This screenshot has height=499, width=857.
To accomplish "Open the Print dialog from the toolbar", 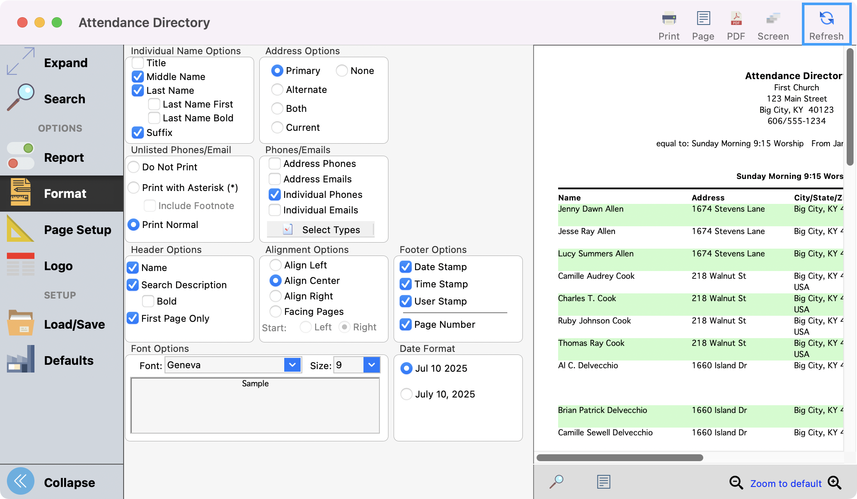I will 668,19.
